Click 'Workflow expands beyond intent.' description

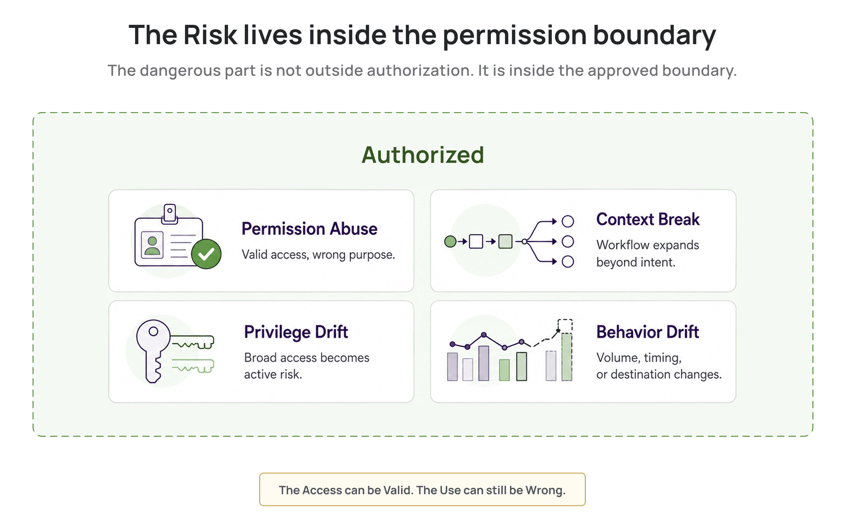647,253
